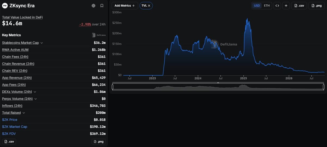Click the $65,429 app revenue value

pyautogui.click(x=99, y=78)
